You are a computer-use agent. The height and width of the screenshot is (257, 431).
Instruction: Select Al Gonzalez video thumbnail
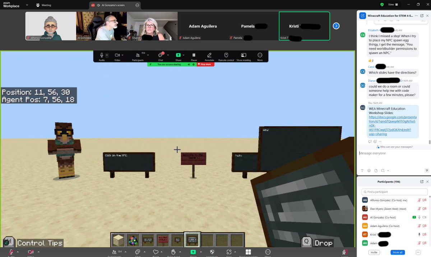coord(101,26)
